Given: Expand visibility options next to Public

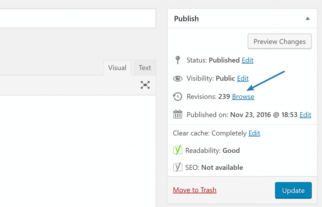Looking at the screenshot, I should [x=243, y=78].
